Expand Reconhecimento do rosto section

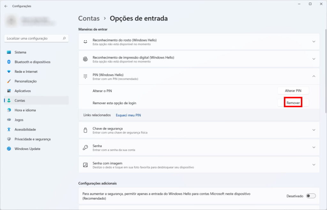(x=314, y=42)
